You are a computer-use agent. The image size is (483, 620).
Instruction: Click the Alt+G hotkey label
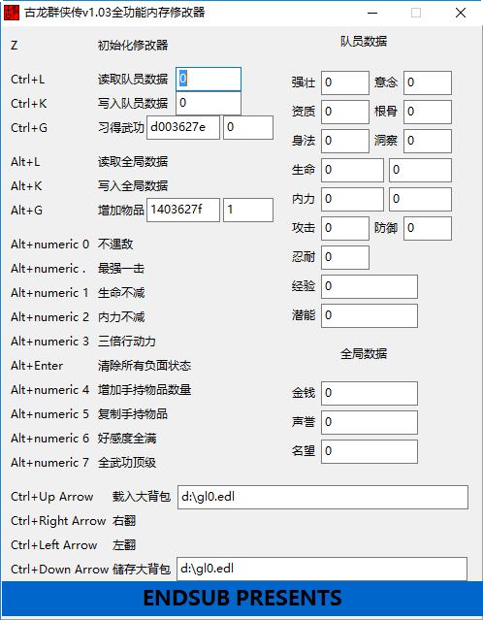click(26, 210)
